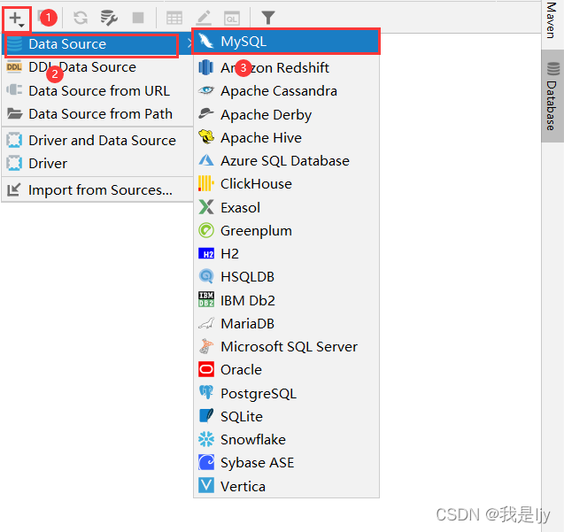Click the filter funnel icon
The height and width of the screenshot is (532, 564).
268,18
